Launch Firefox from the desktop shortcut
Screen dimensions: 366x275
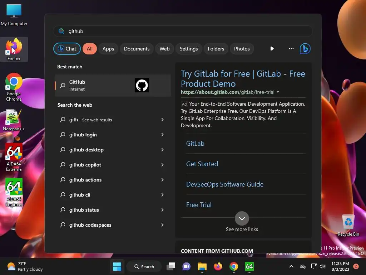coord(14,49)
